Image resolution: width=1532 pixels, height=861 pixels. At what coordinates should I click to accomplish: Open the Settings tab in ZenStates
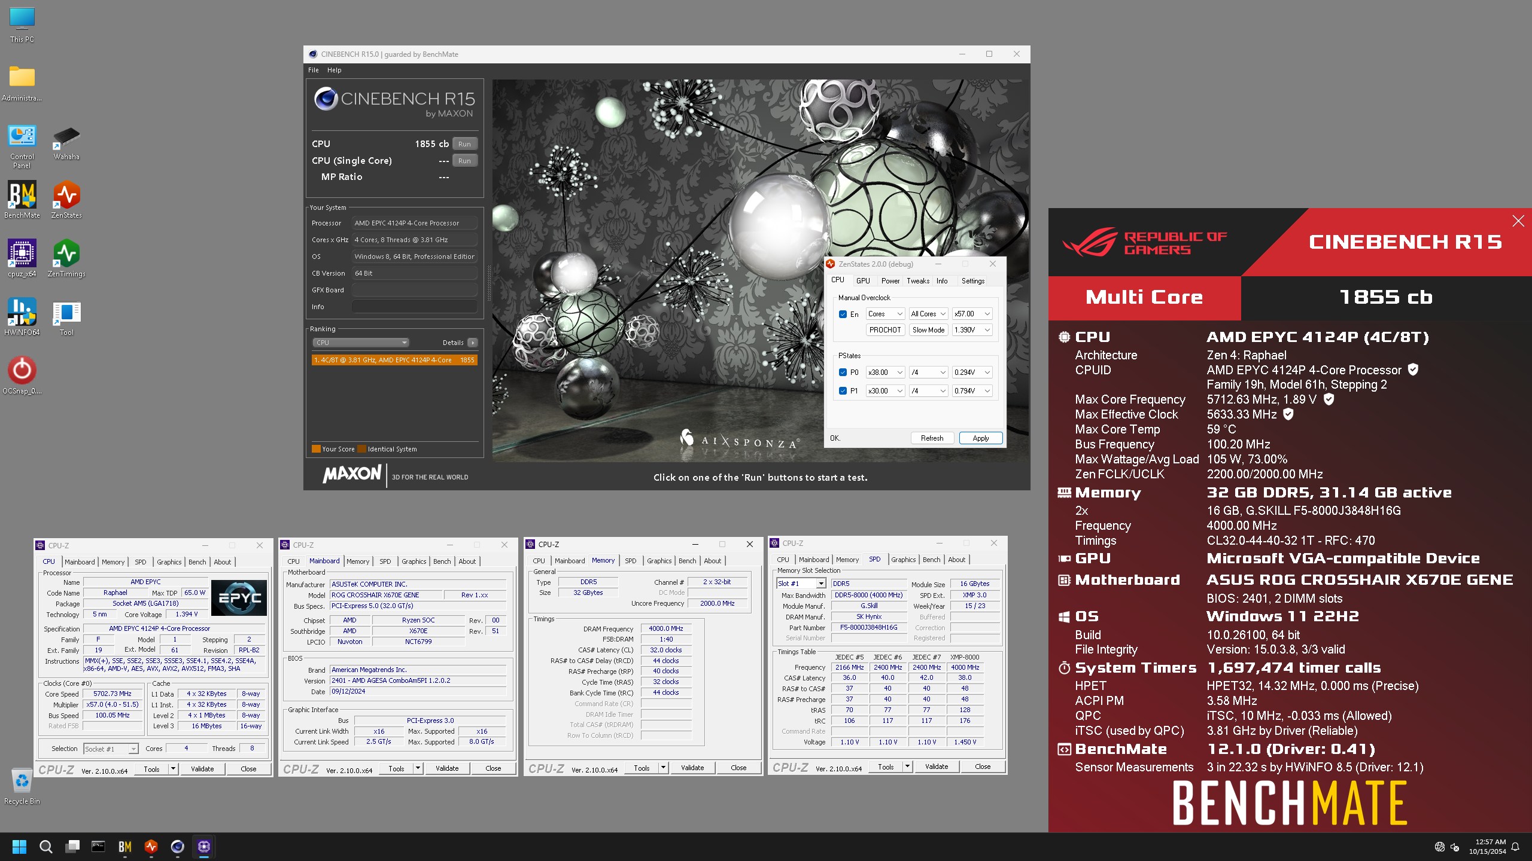pos(973,280)
